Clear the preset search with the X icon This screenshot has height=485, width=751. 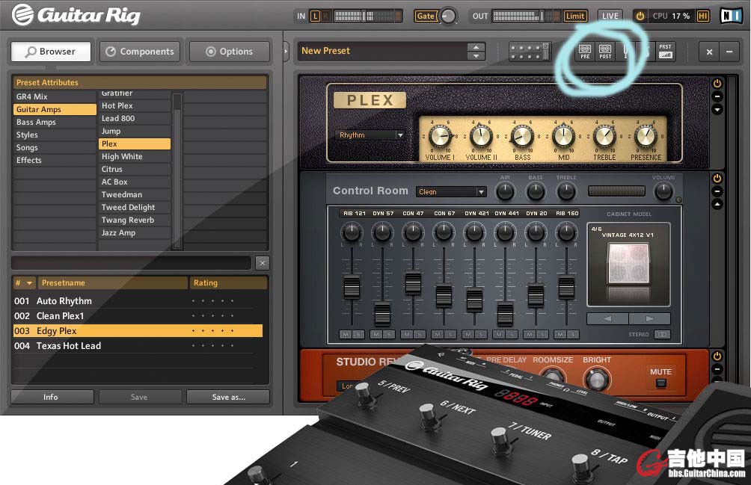[262, 262]
